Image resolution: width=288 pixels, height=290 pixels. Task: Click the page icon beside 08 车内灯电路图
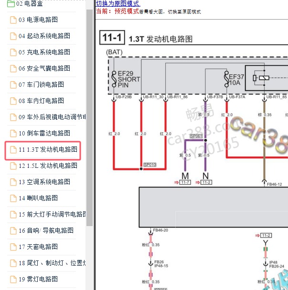click(x=13, y=101)
